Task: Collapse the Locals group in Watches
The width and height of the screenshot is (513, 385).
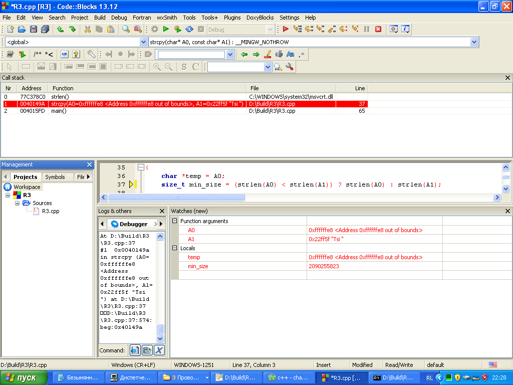Action: tap(175, 248)
